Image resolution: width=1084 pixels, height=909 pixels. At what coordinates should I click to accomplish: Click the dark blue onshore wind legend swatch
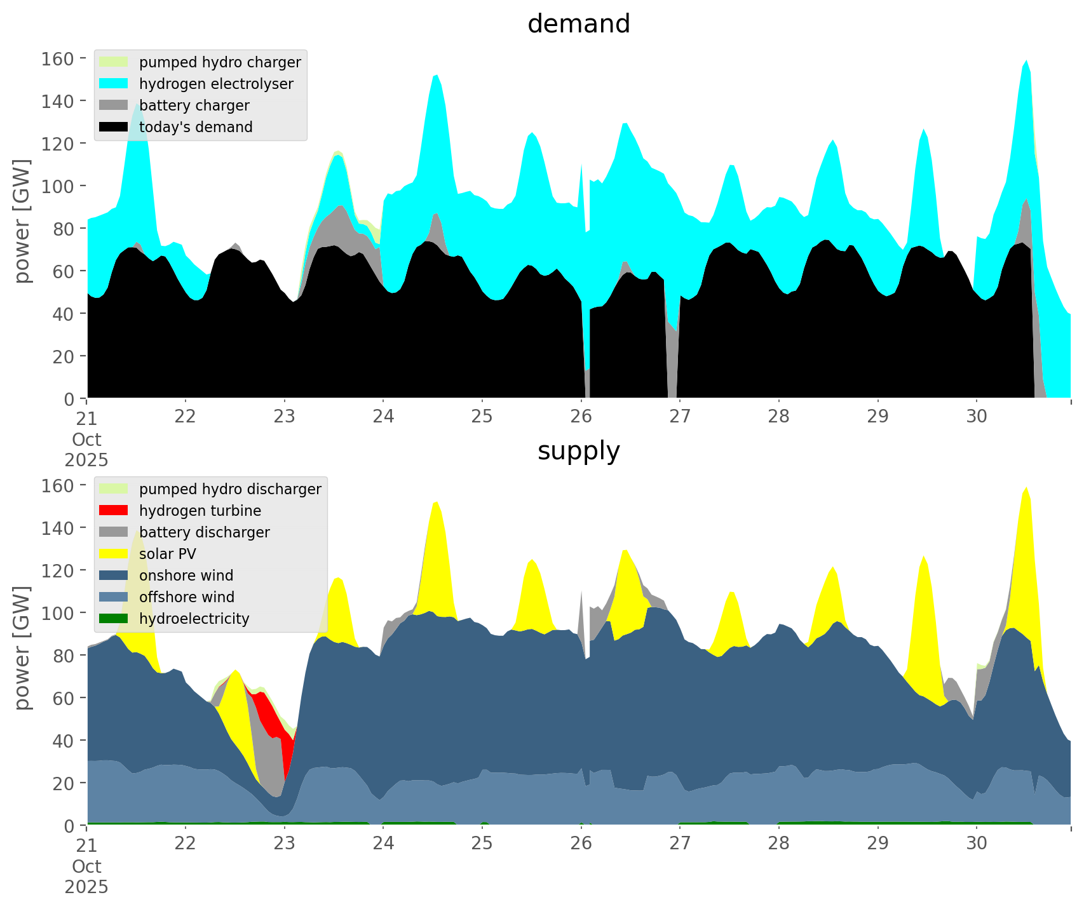(114, 576)
